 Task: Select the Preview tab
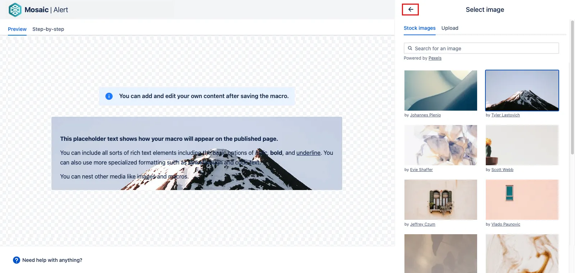point(17,29)
